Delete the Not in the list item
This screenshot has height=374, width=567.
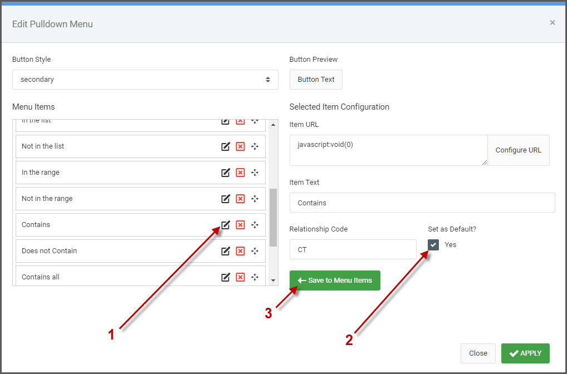click(240, 146)
